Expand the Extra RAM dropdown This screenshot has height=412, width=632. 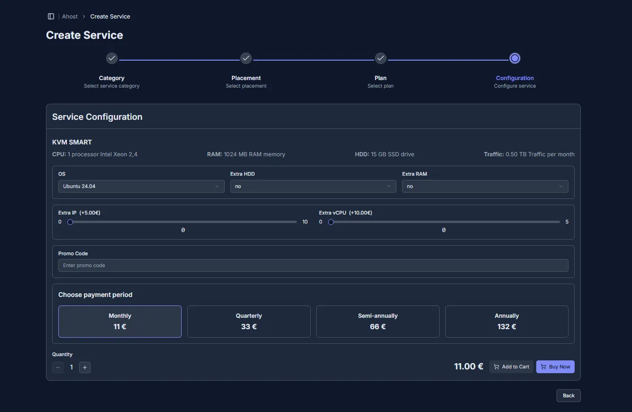(x=485, y=187)
